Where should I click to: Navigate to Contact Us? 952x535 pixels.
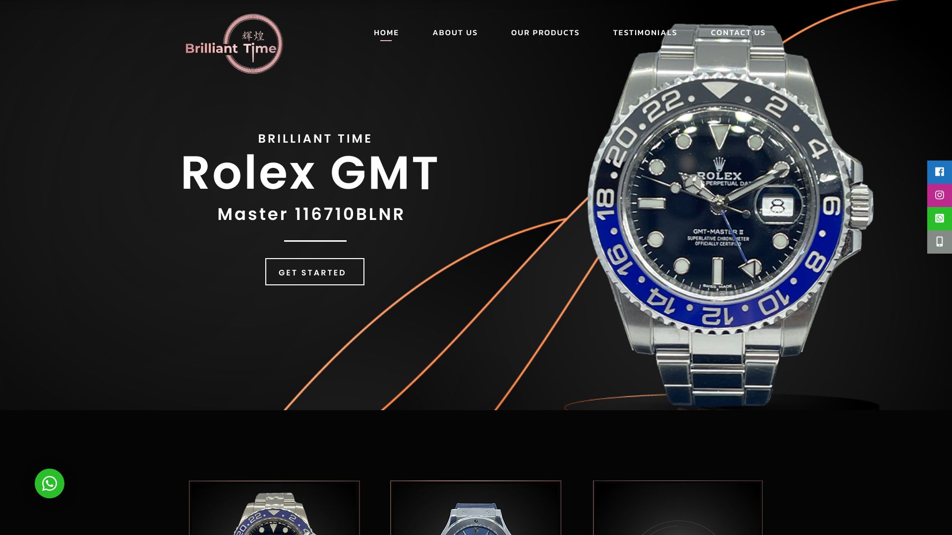pyautogui.click(x=738, y=33)
